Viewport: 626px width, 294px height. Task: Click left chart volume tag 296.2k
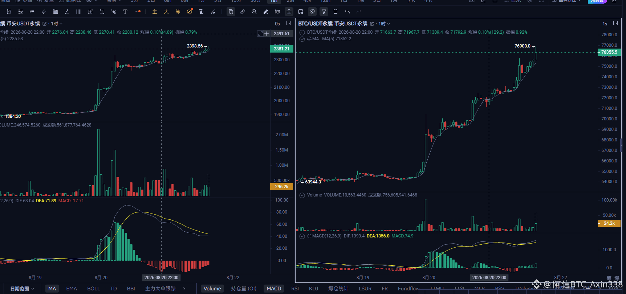click(x=281, y=187)
